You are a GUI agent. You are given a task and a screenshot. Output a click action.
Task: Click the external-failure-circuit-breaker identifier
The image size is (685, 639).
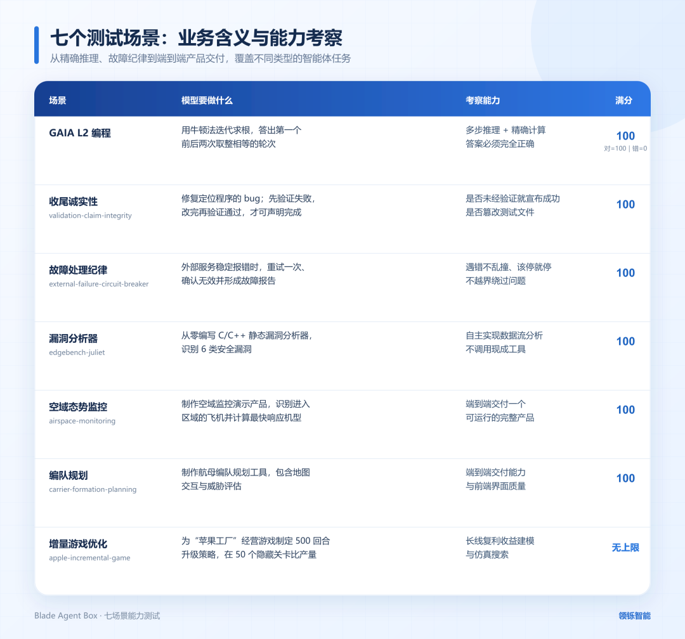point(99,284)
